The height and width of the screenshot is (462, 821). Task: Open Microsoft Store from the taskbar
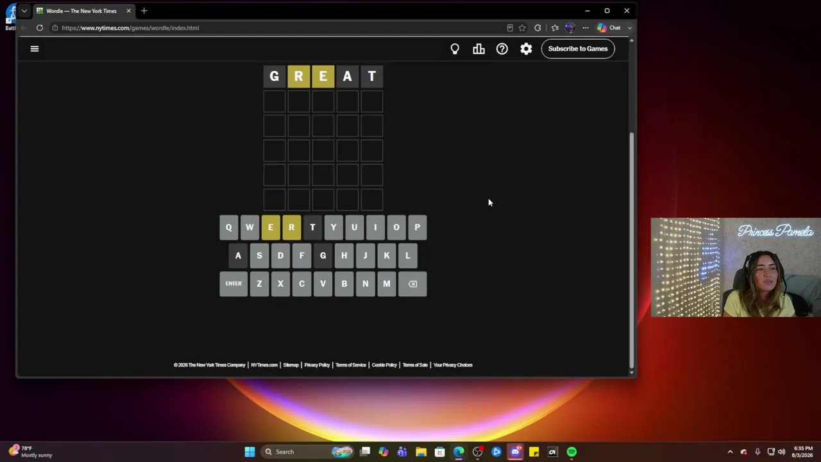(x=440, y=452)
